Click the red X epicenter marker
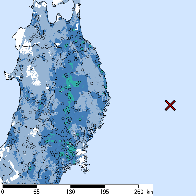Viewport: 196px width, 196px height. (170, 105)
